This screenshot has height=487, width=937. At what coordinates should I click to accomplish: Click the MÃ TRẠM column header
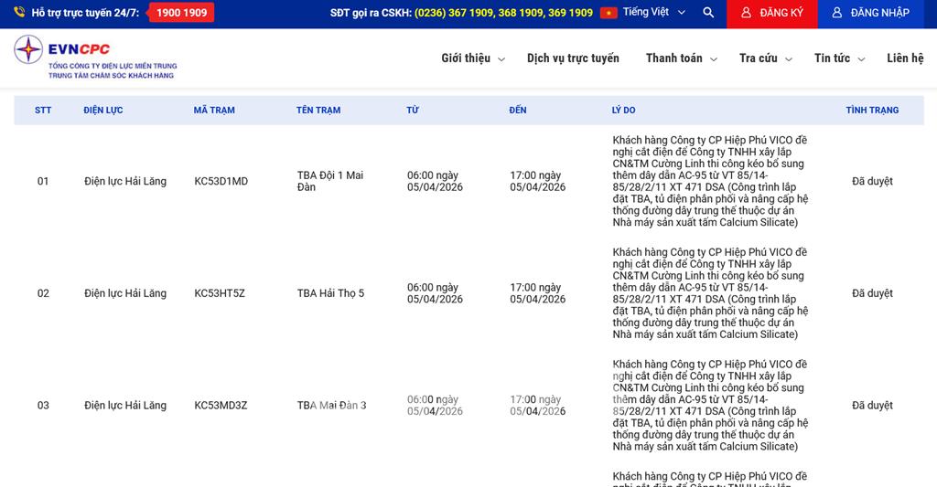pos(214,111)
